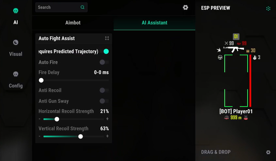This screenshot has height=161, width=276.
Task: Enable the Auto Fire toggle
Action: (104, 62)
